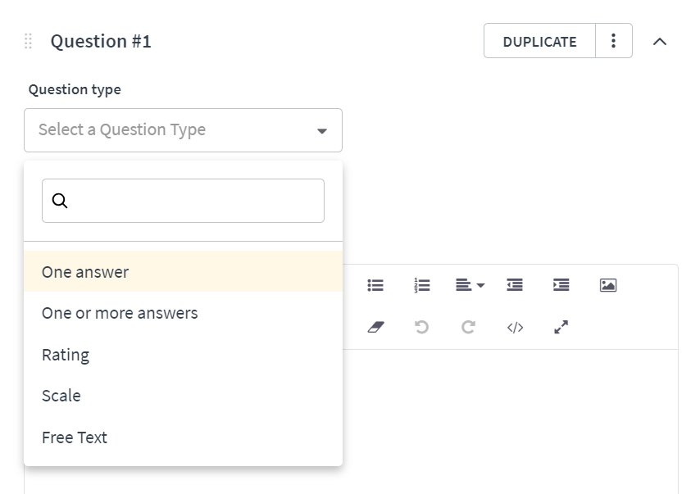700x494 pixels.
Task: Expand editor to fullscreen
Action: tap(561, 327)
